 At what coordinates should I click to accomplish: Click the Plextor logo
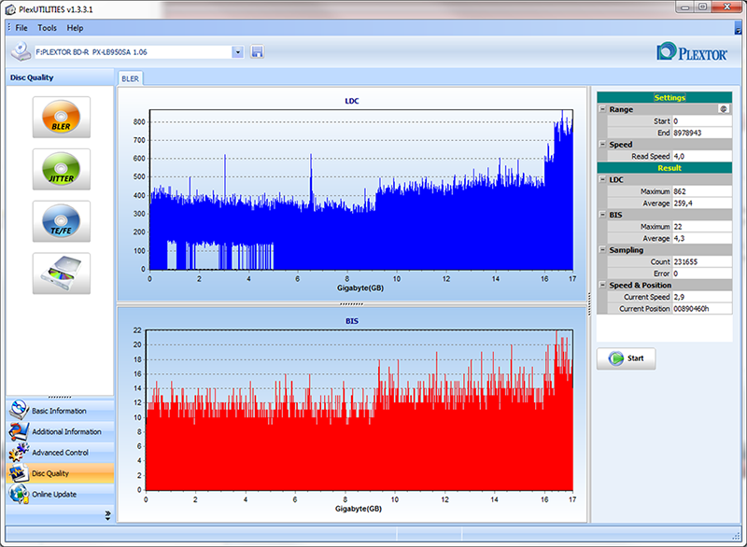pos(692,52)
